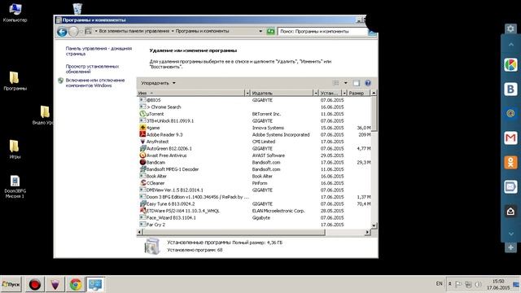Select ETDWare PS/2-X64 entry

255,211
